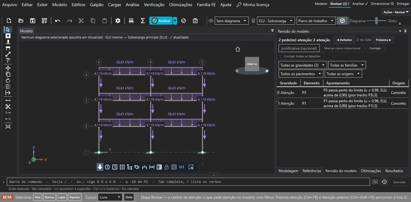This screenshot has height=202, width=411.
Task: Open the Otimizações menu
Action: point(181,5)
